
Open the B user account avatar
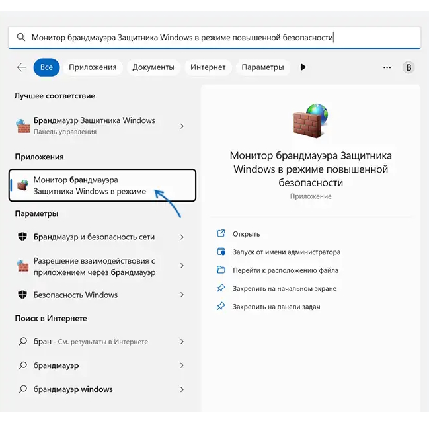[409, 67]
